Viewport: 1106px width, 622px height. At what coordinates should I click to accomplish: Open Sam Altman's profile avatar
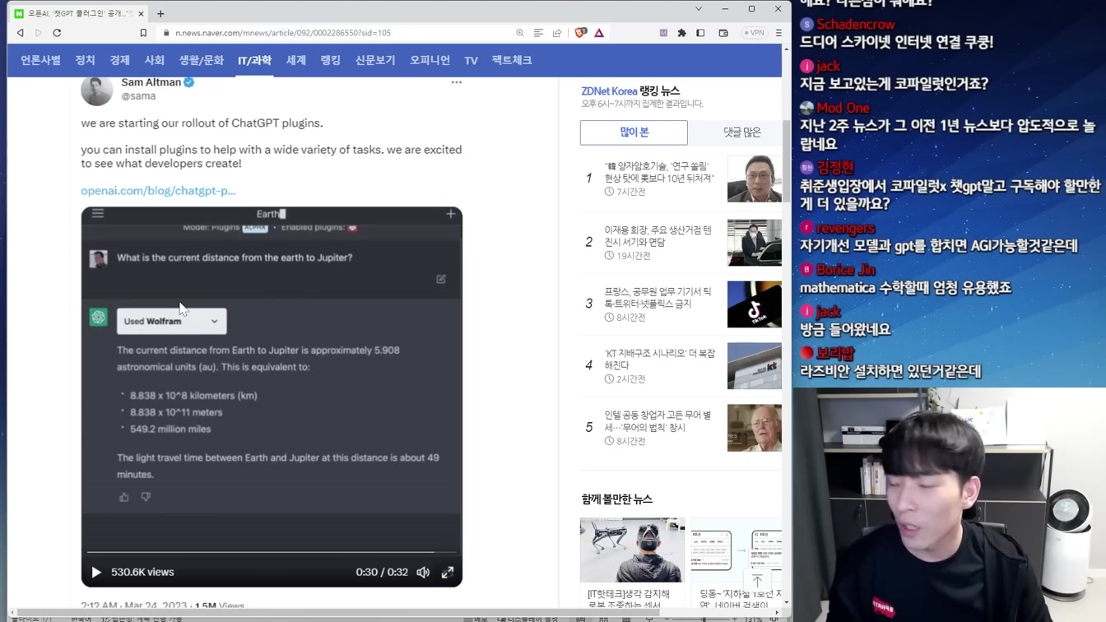pyautogui.click(x=96, y=90)
